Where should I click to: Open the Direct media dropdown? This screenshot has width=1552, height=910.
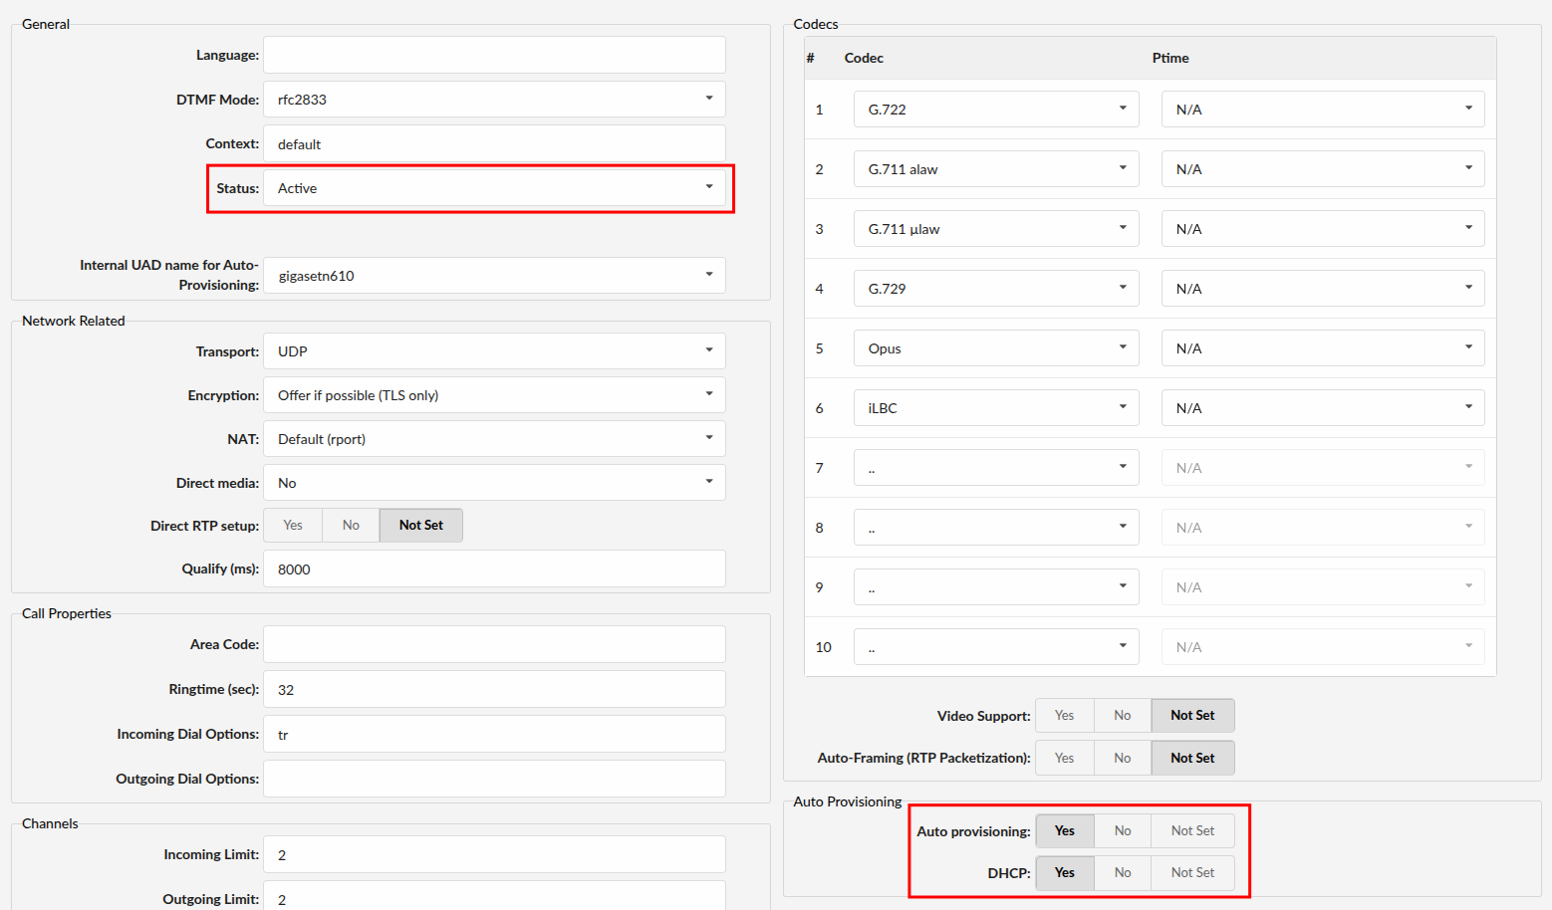click(494, 483)
